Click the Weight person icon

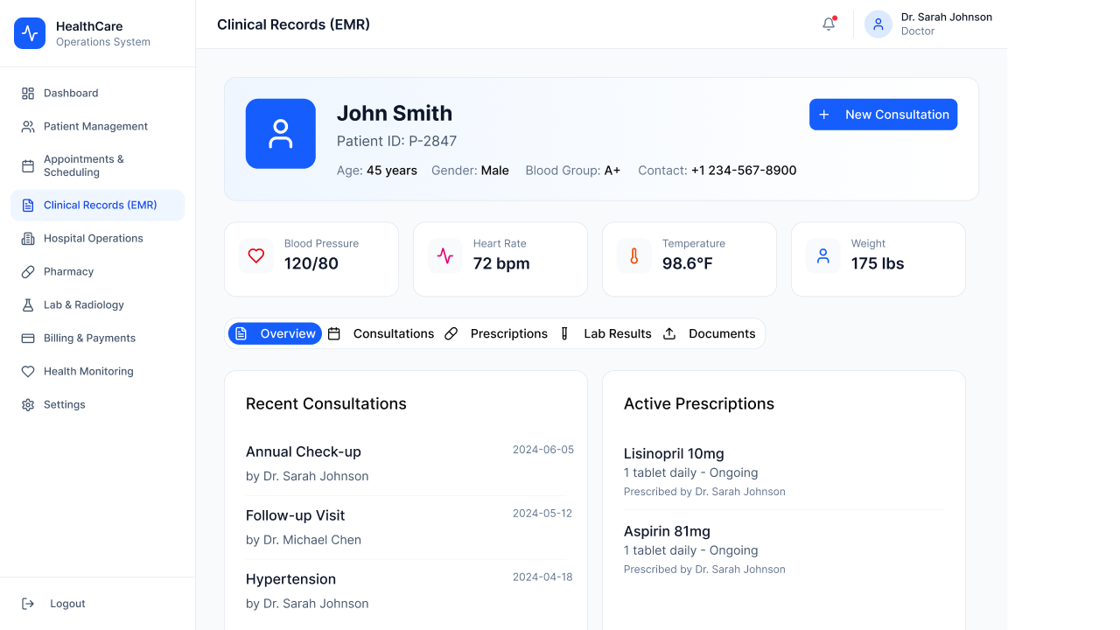(x=823, y=255)
